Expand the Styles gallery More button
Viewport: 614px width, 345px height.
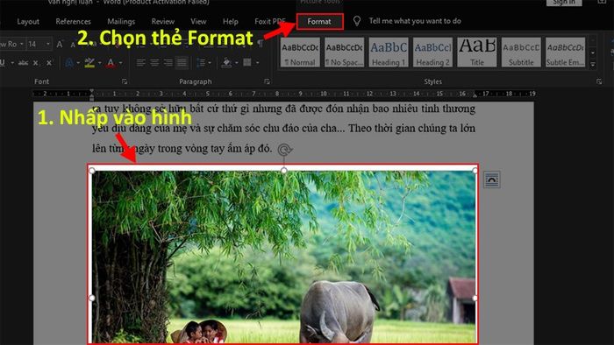tap(593, 65)
